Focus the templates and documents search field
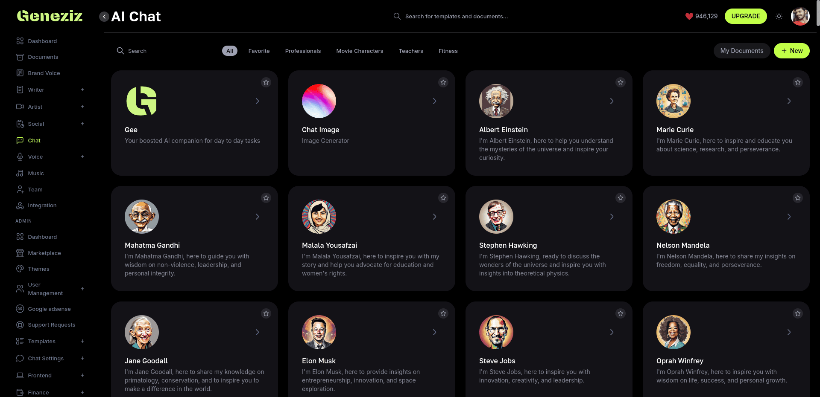Screen dimensions: 820x397 456,16
